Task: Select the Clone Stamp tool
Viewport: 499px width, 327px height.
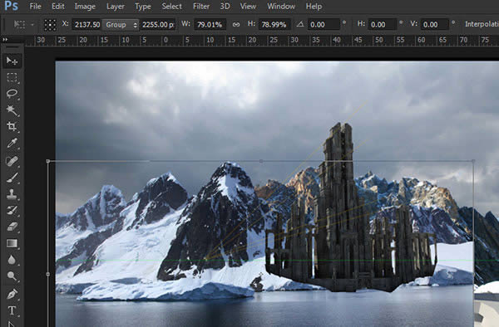Action: pos(12,193)
